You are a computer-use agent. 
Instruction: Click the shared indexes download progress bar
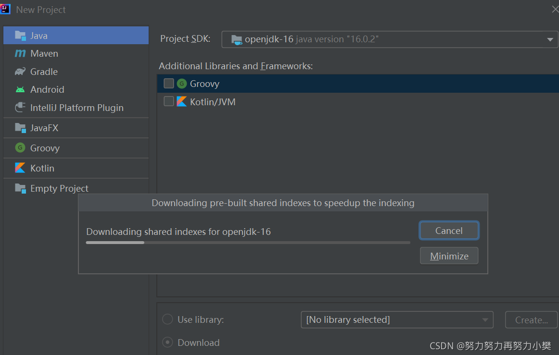coord(248,243)
